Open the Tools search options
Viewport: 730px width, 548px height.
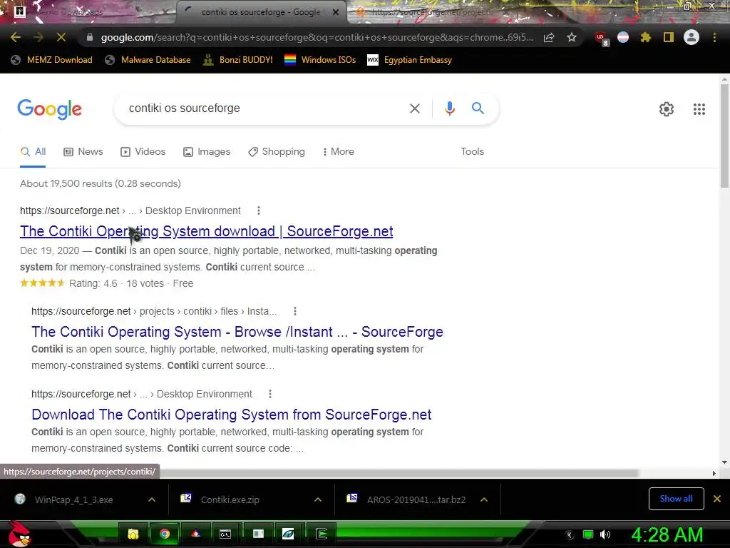point(472,152)
